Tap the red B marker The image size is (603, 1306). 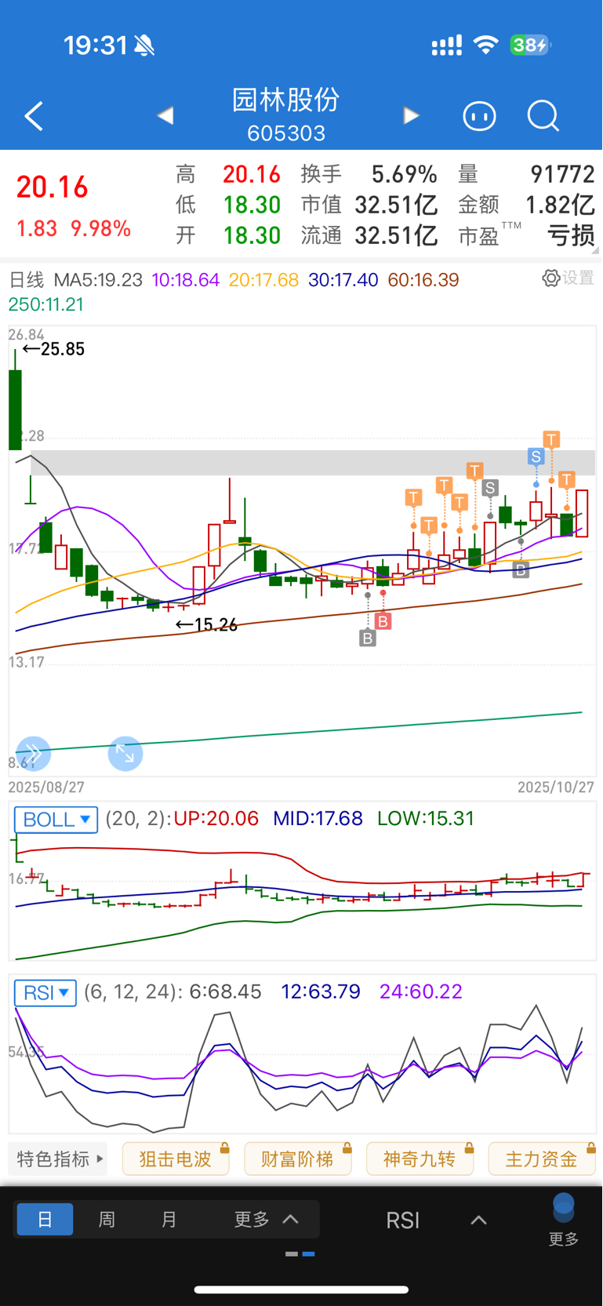(x=383, y=621)
